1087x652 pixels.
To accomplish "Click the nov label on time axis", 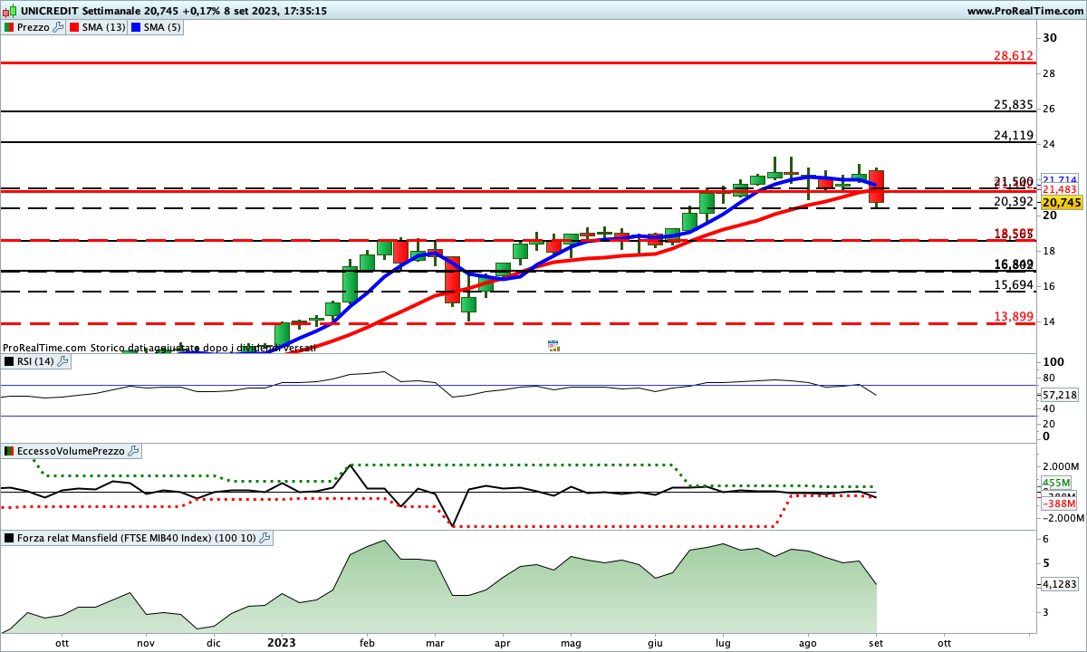I will coord(146,642).
